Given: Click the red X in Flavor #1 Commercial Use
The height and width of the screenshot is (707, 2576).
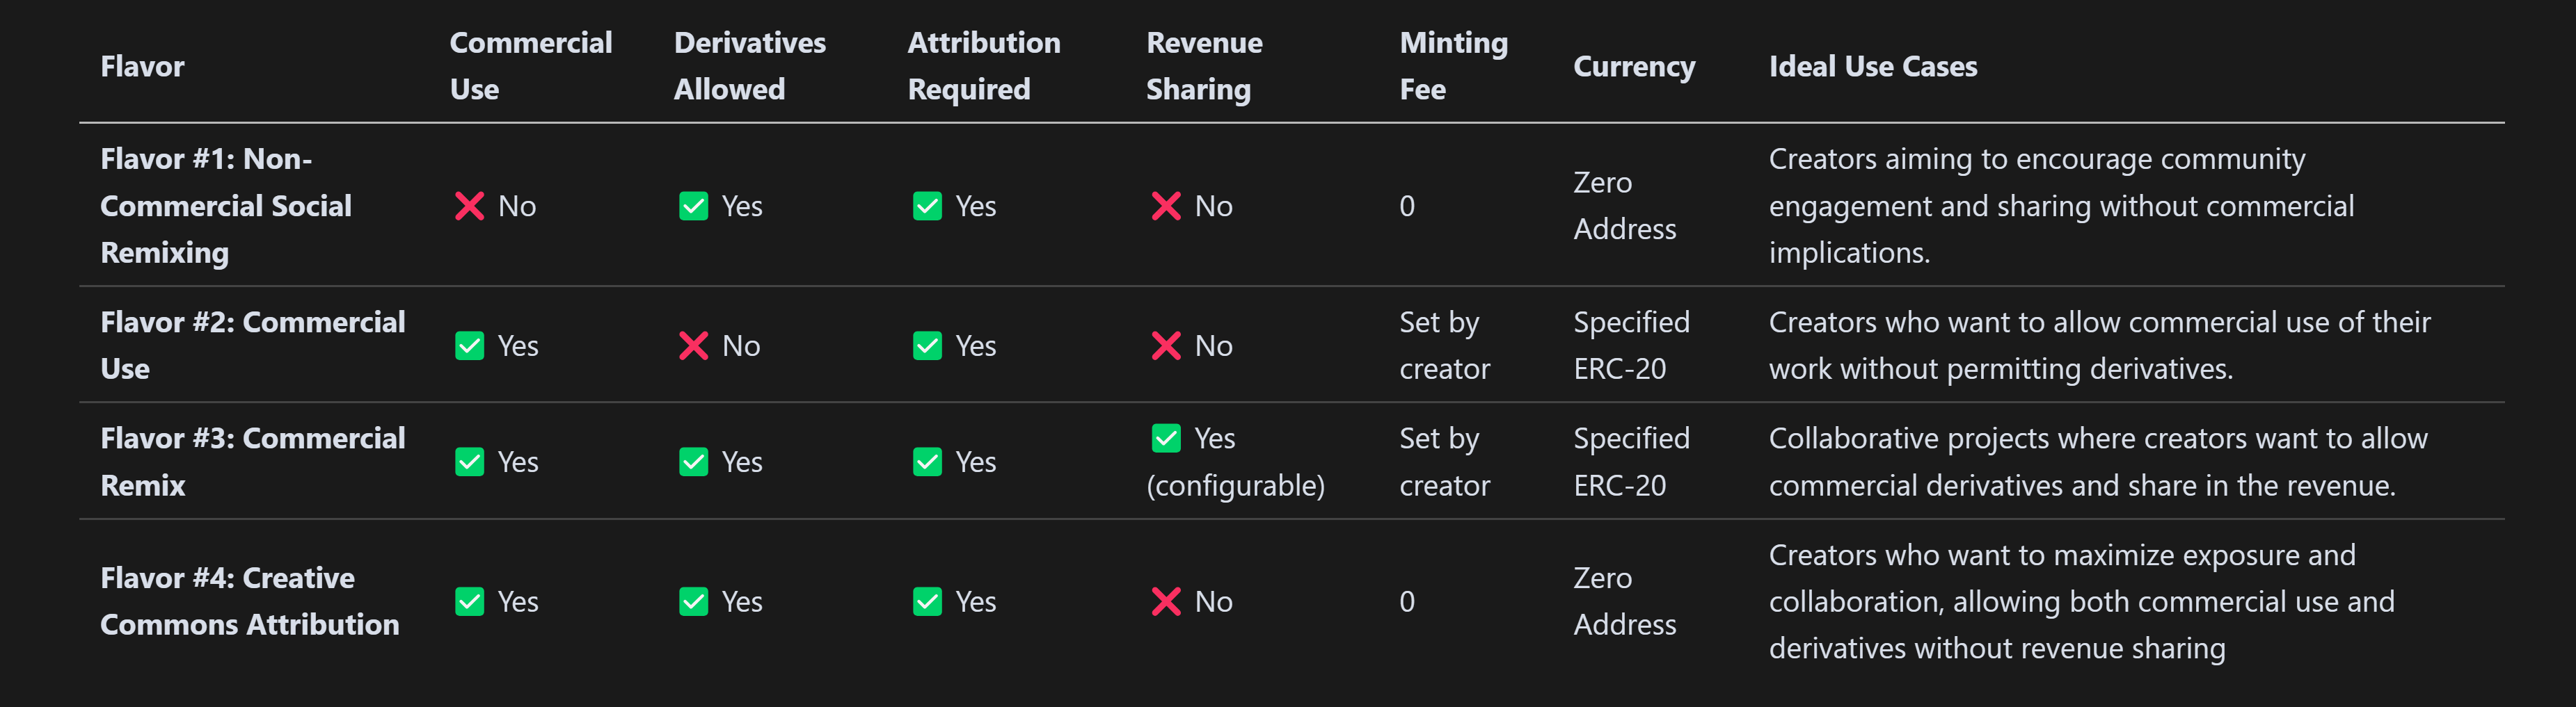Looking at the screenshot, I should 469,206.
